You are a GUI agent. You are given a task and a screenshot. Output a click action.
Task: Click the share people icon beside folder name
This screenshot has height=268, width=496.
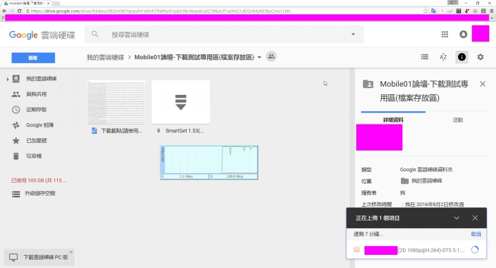(x=271, y=56)
